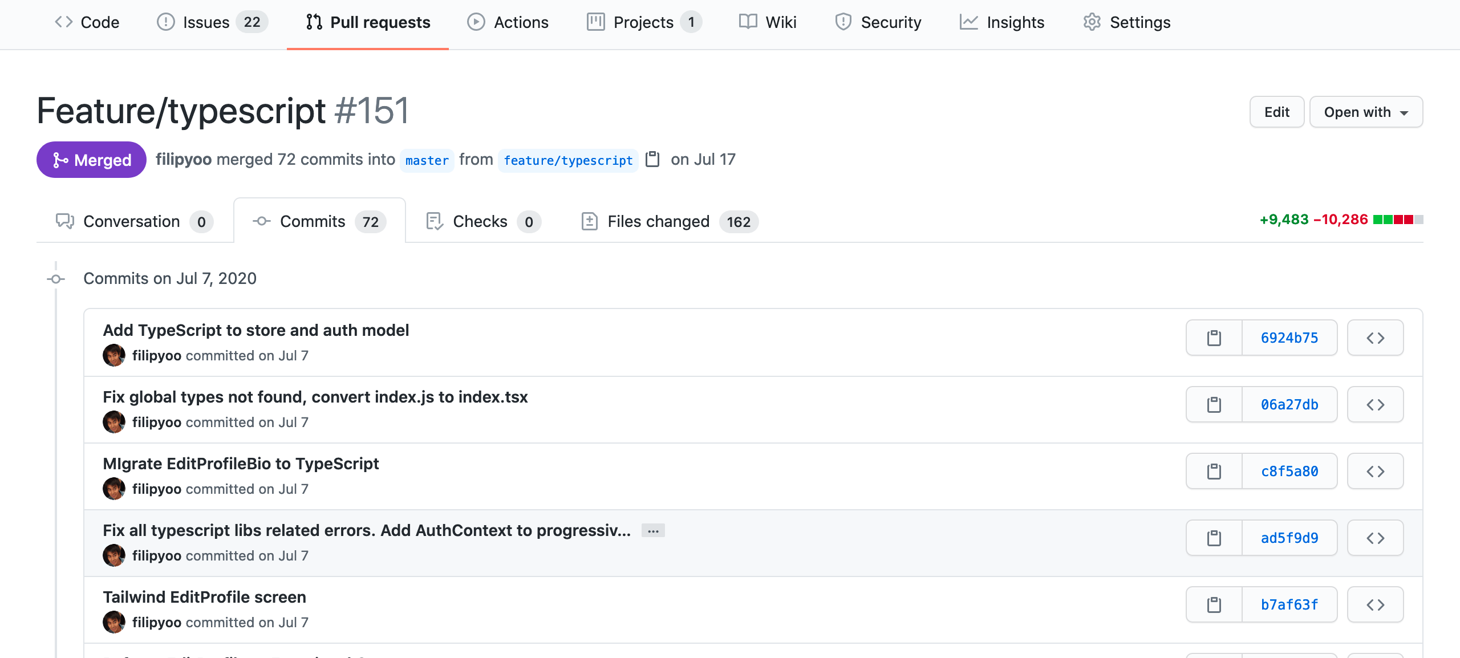The width and height of the screenshot is (1460, 658).
Task: Click the −10,286 deletions count
Action: (1340, 220)
